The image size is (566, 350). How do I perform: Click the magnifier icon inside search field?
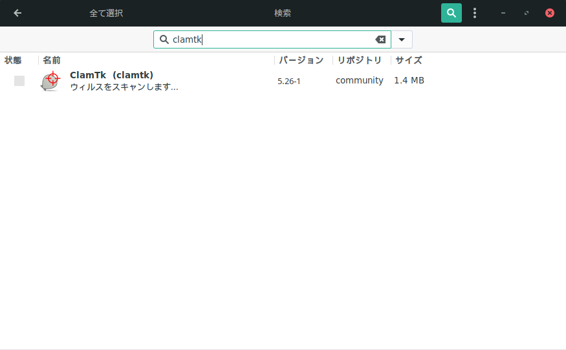(x=164, y=39)
